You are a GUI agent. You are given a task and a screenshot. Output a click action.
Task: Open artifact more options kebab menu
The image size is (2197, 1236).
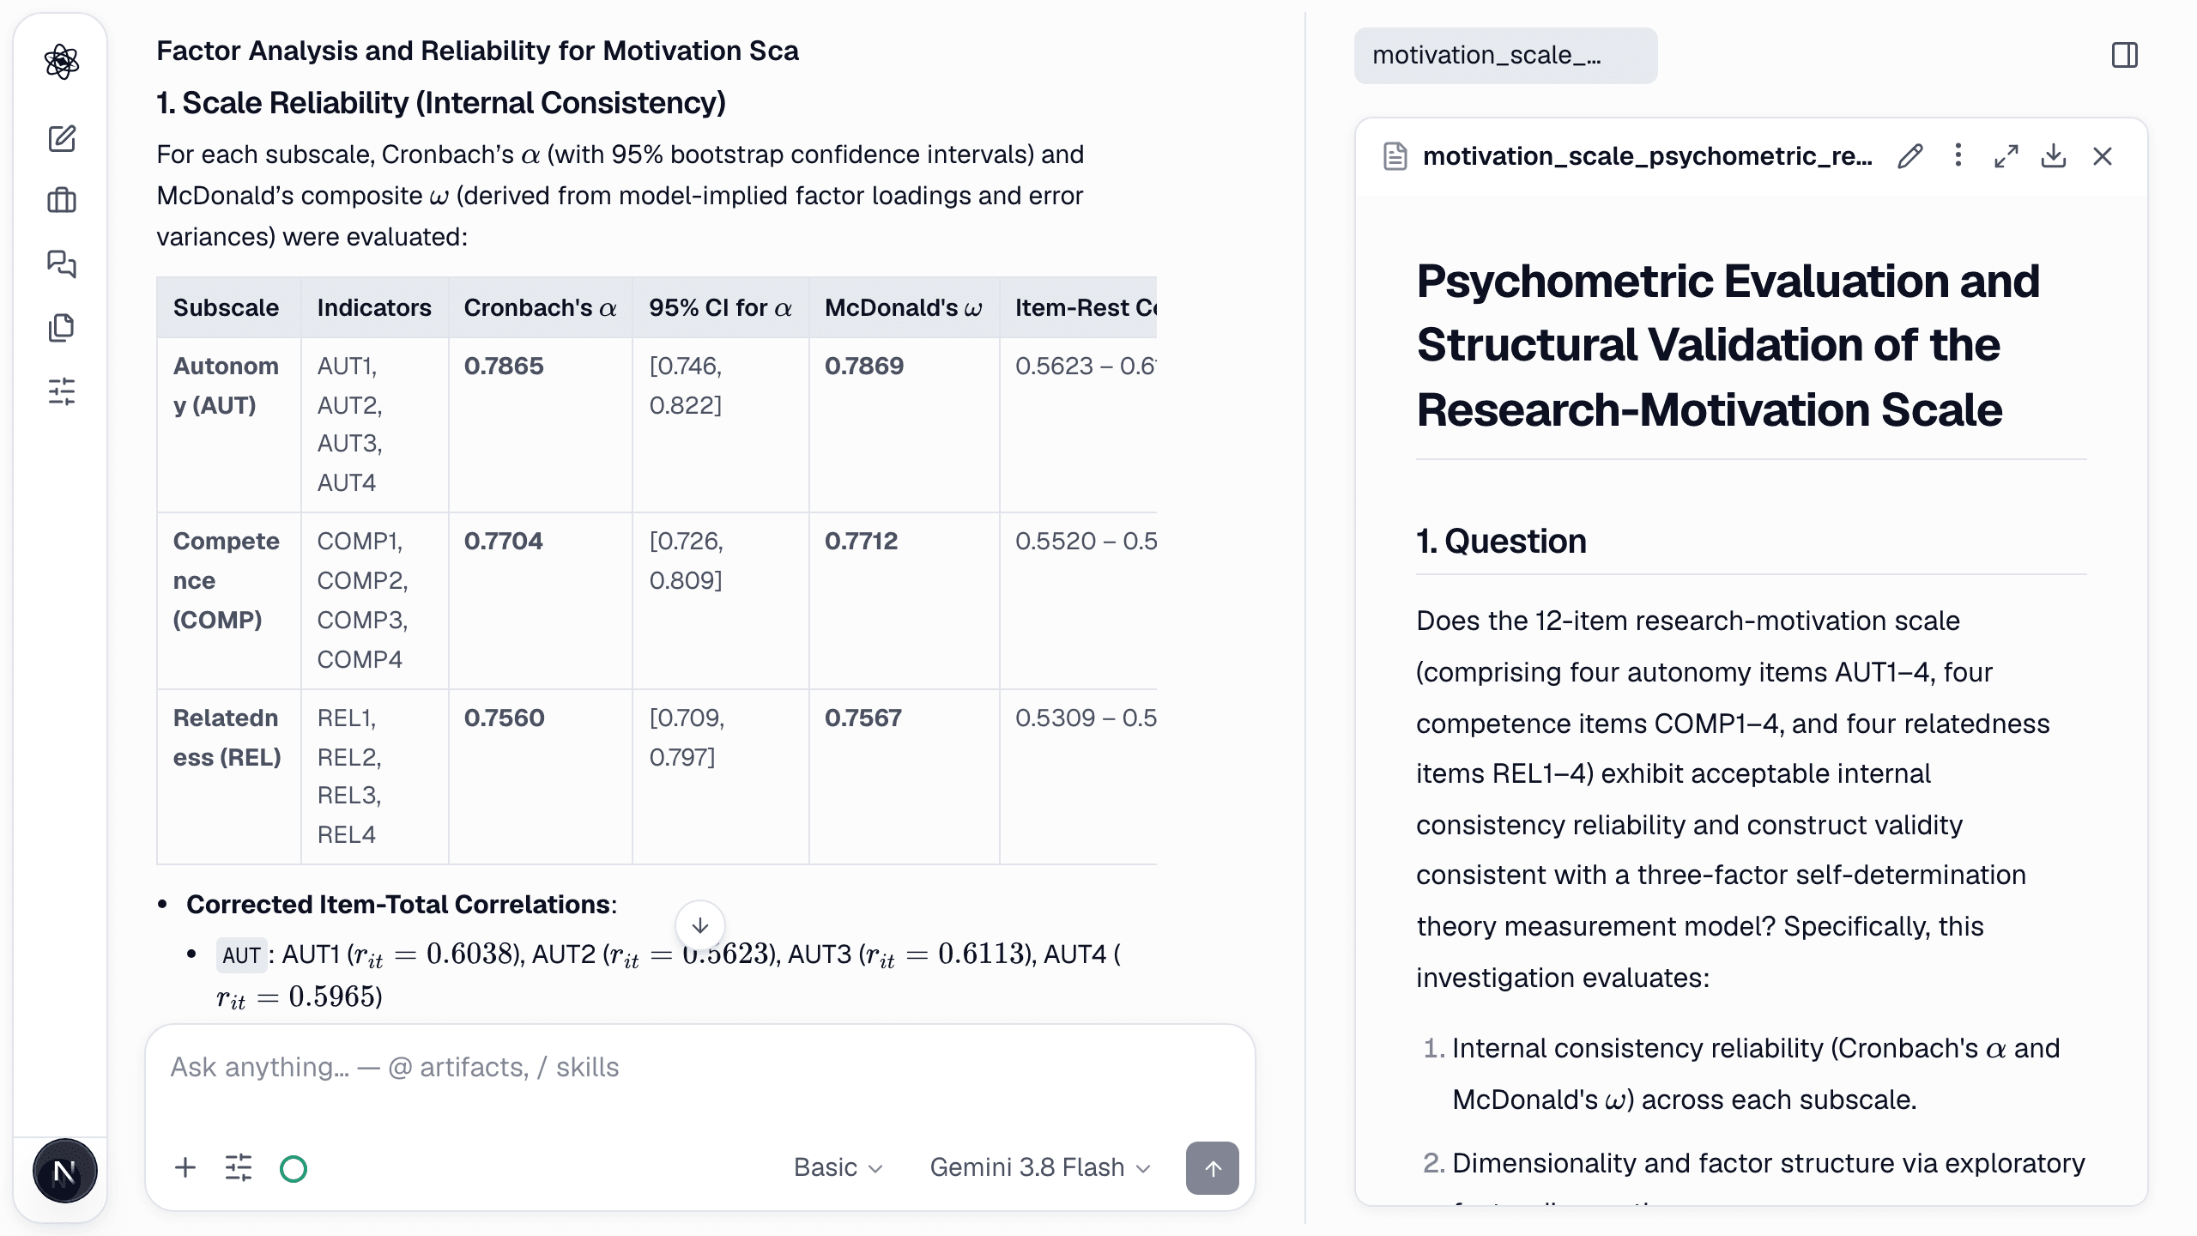pyautogui.click(x=1958, y=155)
